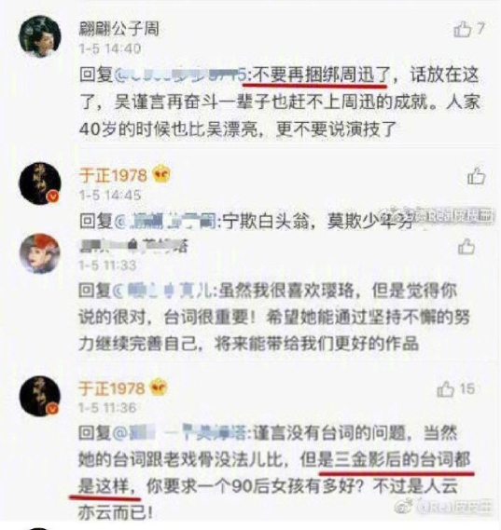Image resolution: width=501 pixels, height=530 pixels.
Task: Open the @mention ending in 真儿
Action: (162, 291)
